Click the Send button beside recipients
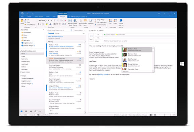This screenshot has width=194, height=132. (x=91, y=37)
